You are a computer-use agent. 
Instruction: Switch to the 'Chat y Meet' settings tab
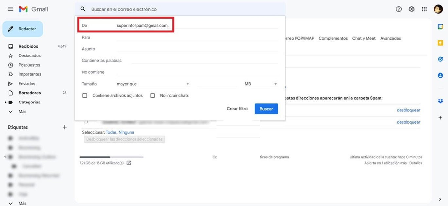click(x=364, y=38)
